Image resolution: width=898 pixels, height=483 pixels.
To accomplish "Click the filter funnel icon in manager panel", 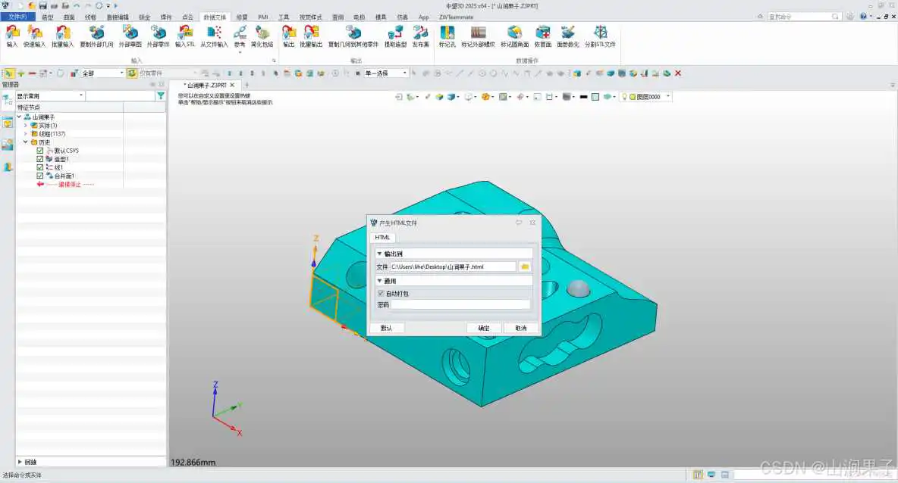I will click(x=161, y=96).
